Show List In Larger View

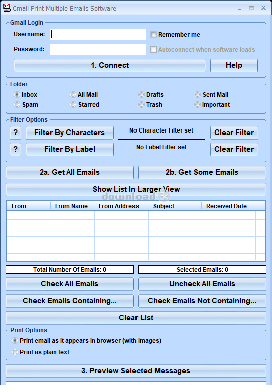pos(136,189)
